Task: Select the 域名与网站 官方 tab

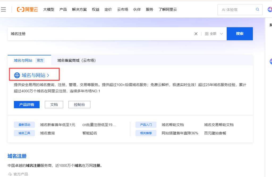Action: click(29, 60)
